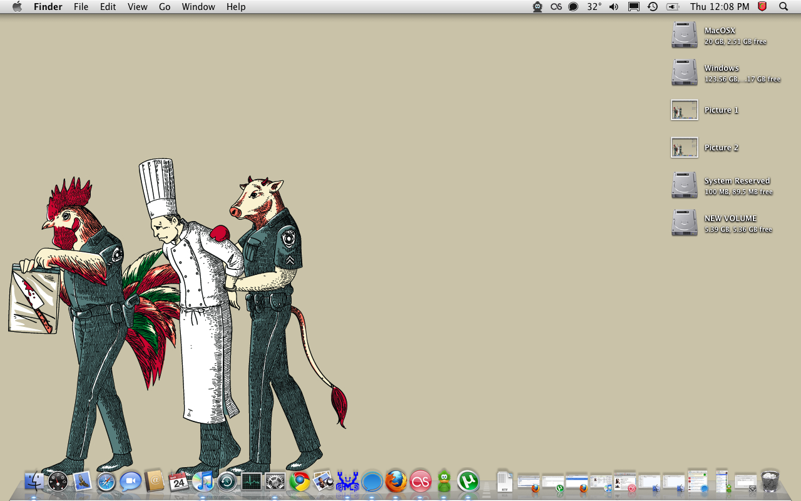The image size is (801, 501).
Task: Launch Dashboard from the dock
Action: coord(58,482)
